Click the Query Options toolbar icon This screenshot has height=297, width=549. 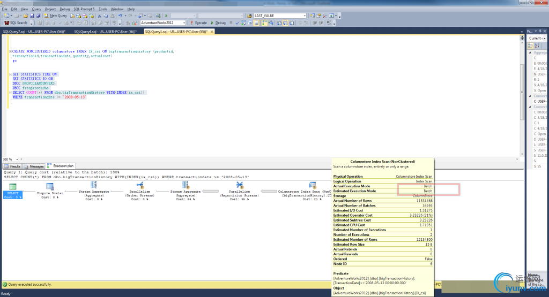click(x=250, y=22)
